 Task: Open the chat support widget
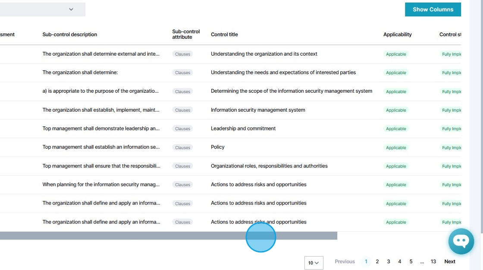[461, 242]
